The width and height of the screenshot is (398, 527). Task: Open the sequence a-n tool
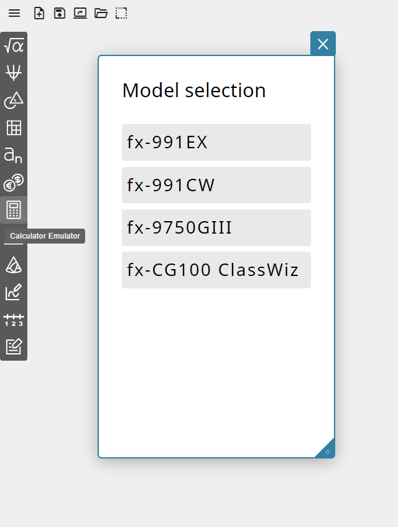(13, 155)
